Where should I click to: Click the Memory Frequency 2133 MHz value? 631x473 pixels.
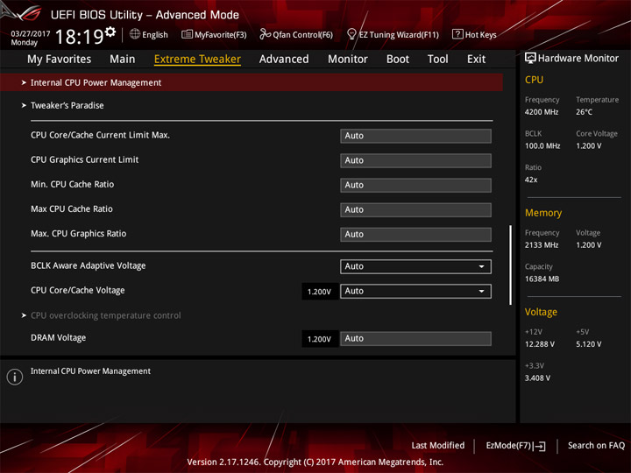(542, 245)
